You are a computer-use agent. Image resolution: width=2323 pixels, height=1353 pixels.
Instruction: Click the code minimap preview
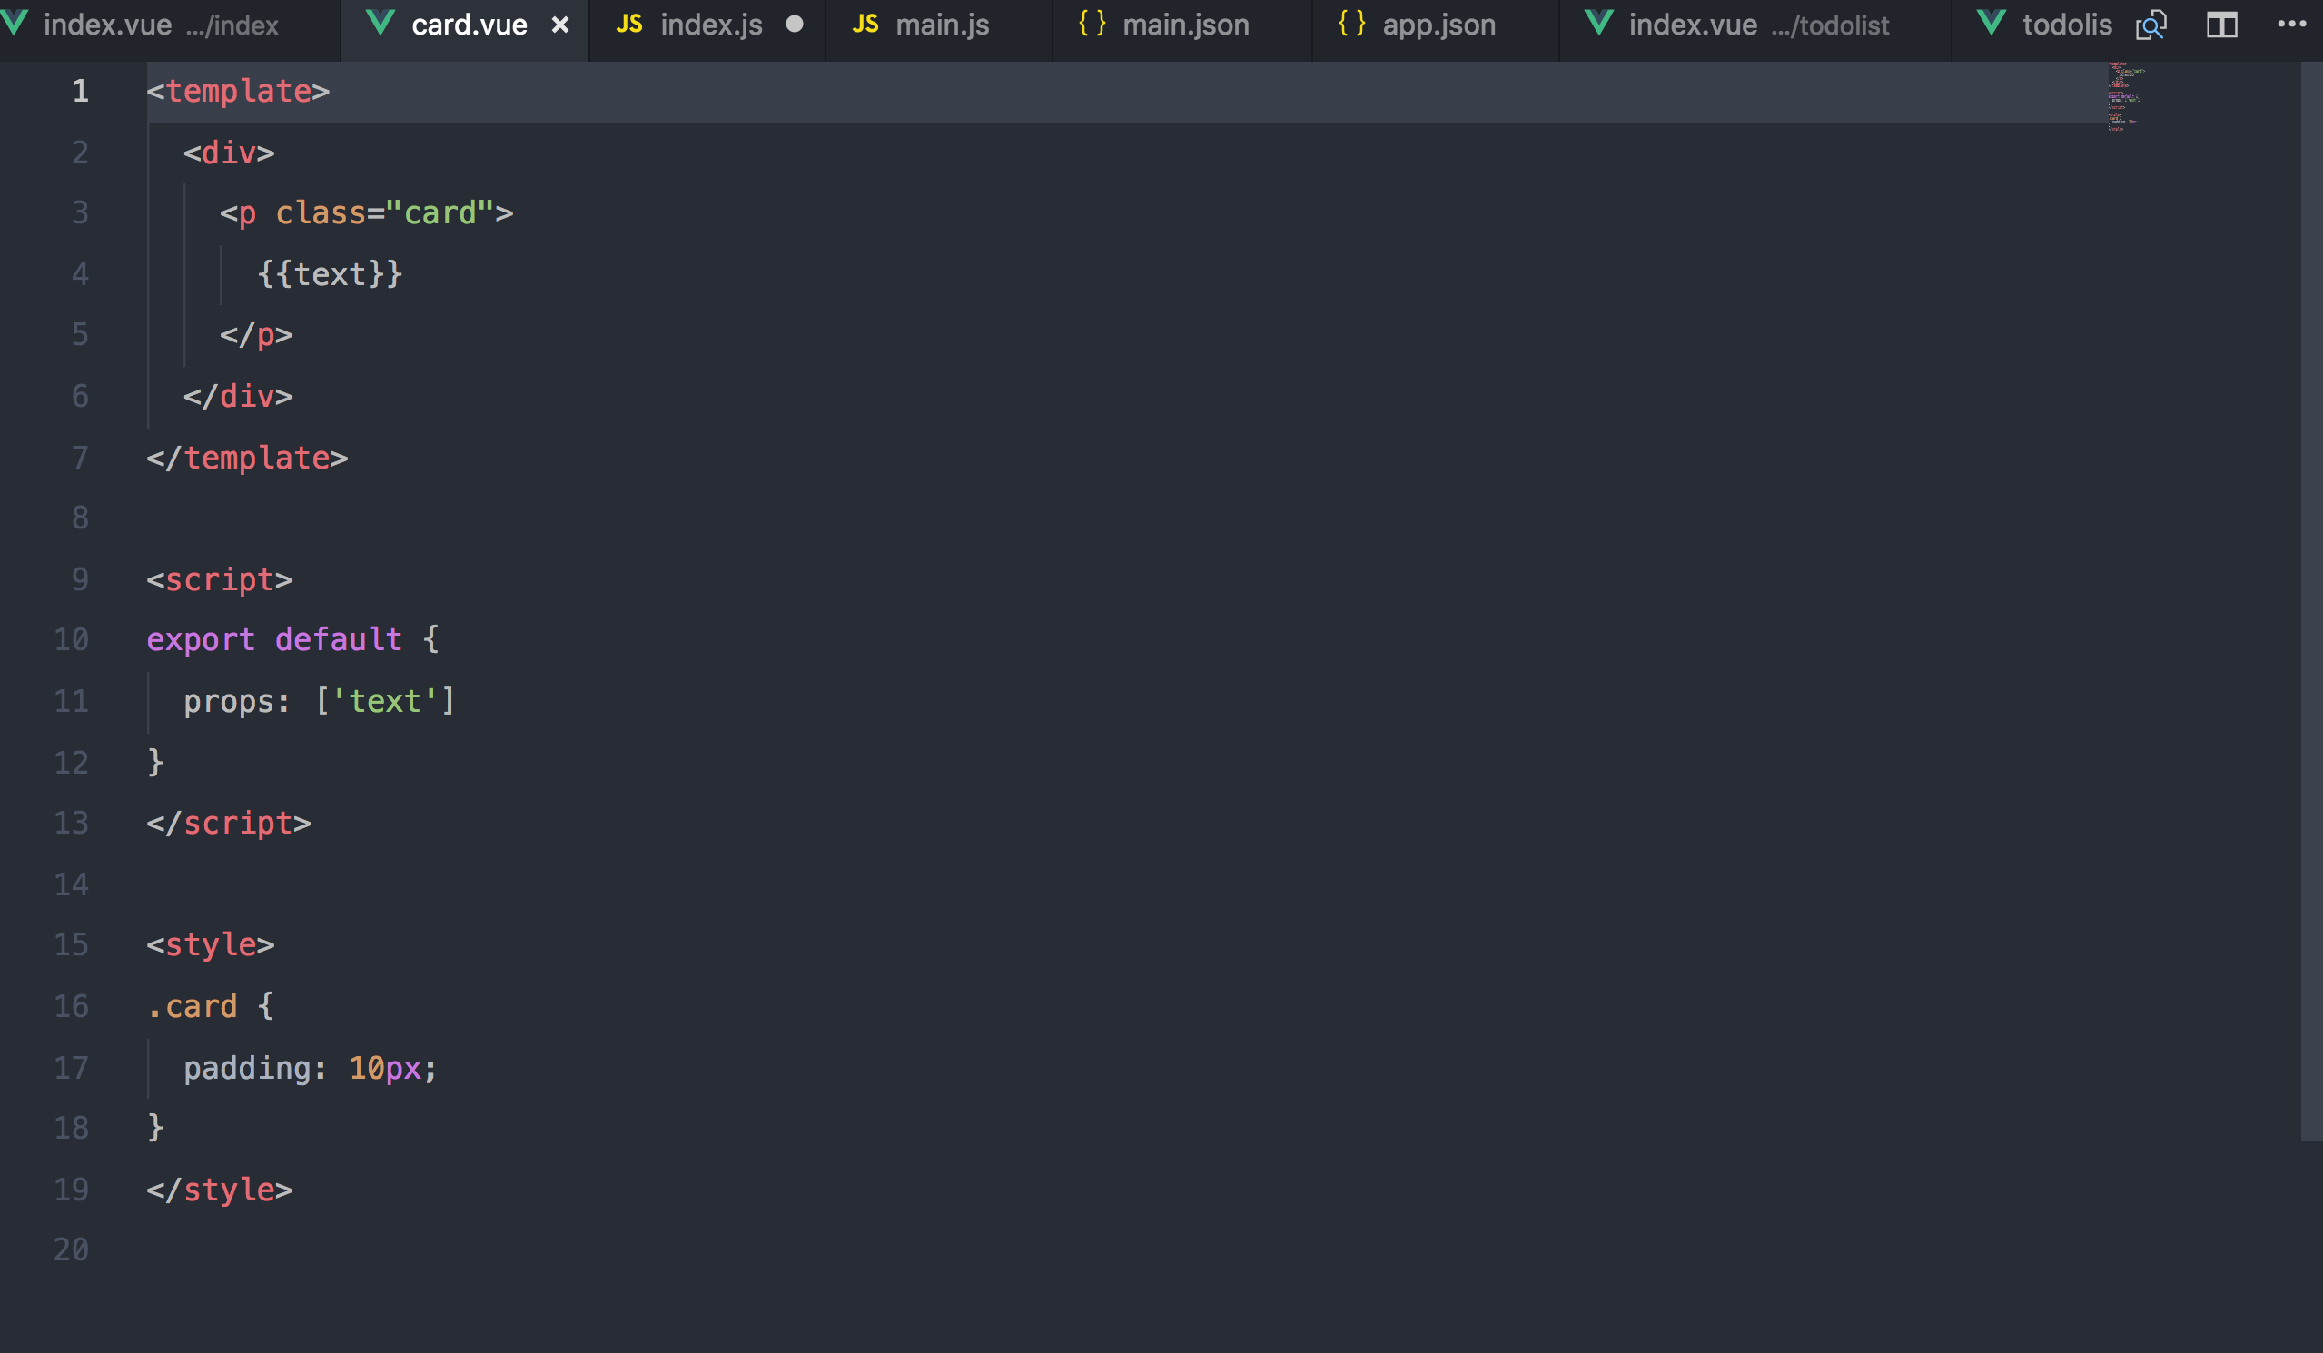click(x=2124, y=97)
